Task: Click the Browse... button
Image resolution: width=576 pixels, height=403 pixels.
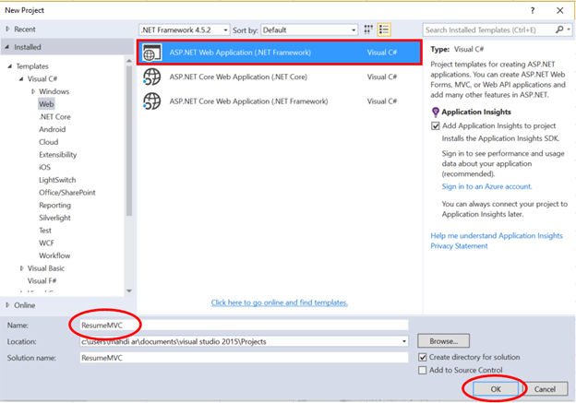Action: (x=443, y=341)
